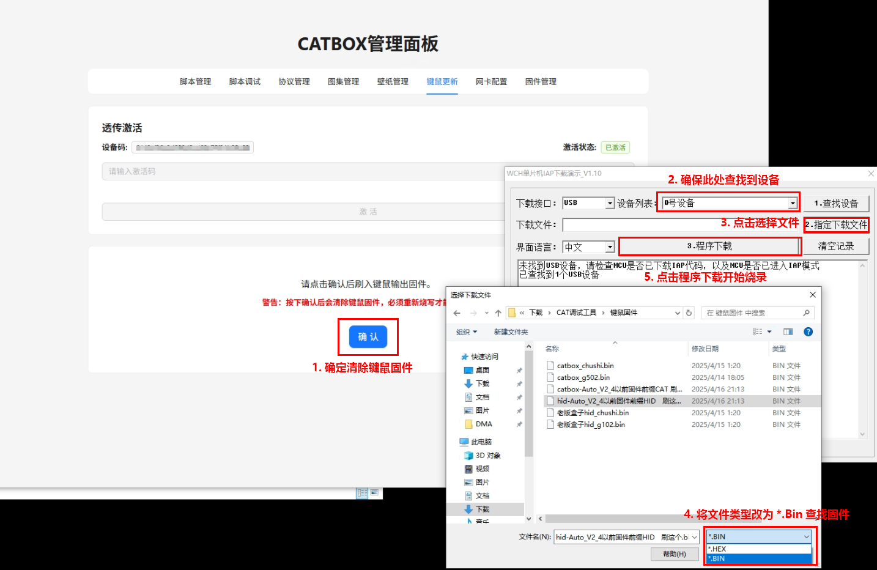The width and height of the screenshot is (877, 570).
Task: Select 老版盒子hid_chushi.bin file
Action: [x=593, y=413]
